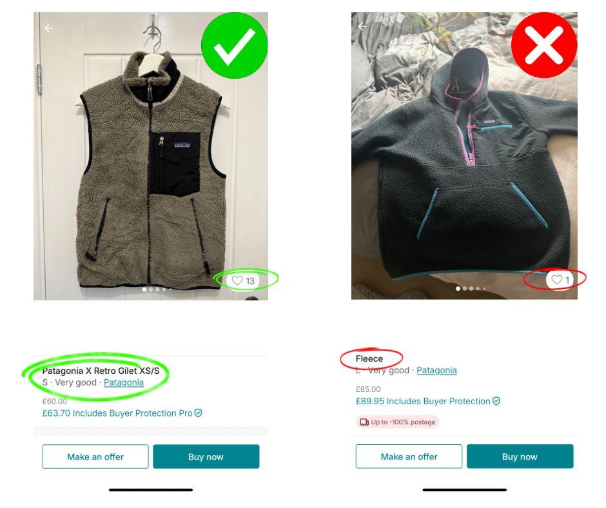Tap shield icon next to £89.95
This screenshot has width=606, height=508.
(496, 401)
